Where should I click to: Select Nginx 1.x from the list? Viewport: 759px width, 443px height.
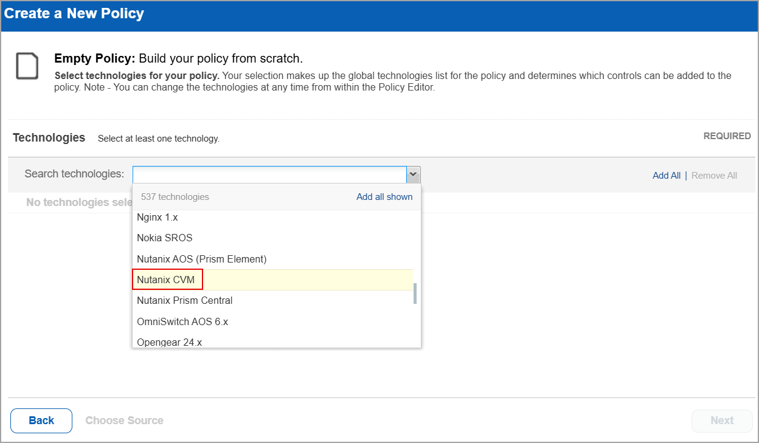point(272,217)
